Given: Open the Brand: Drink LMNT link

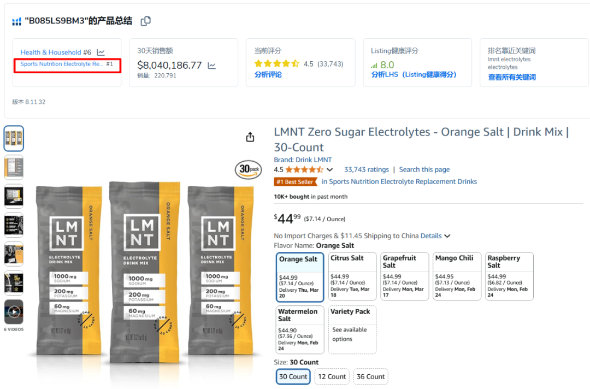Looking at the screenshot, I should point(303,160).
